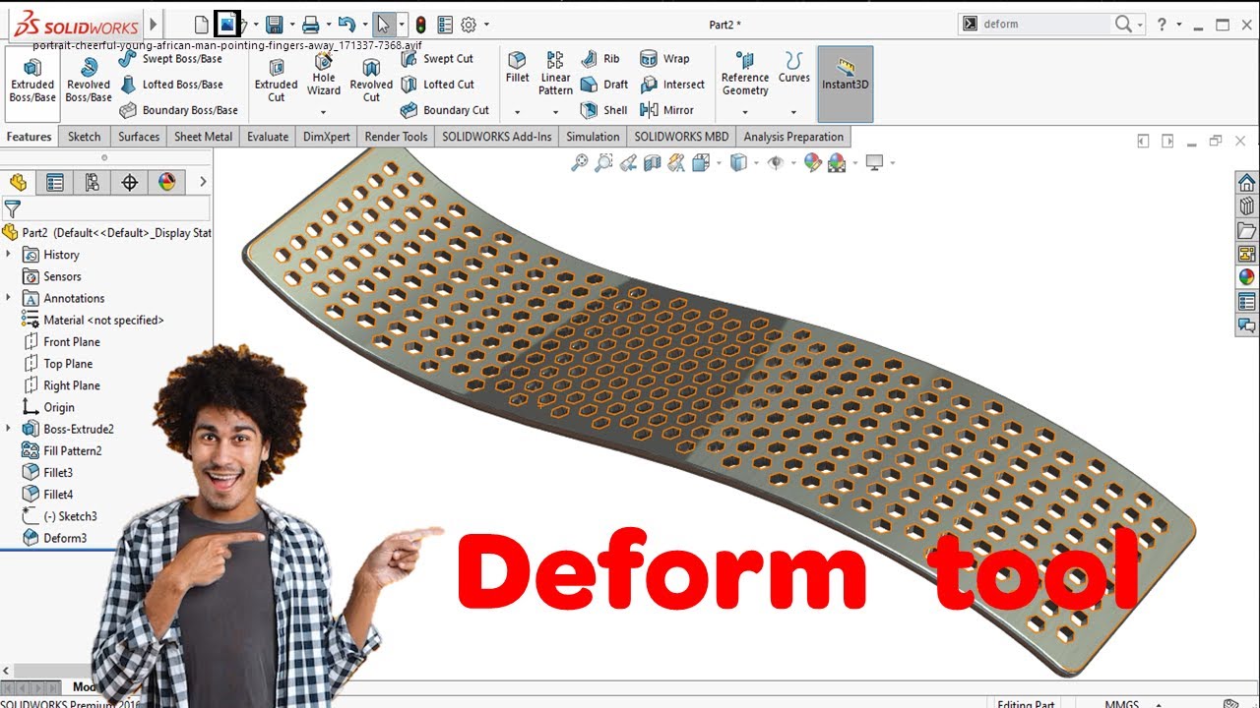
Task: Click the Fillet tool icon
Action: coord(517,69)
